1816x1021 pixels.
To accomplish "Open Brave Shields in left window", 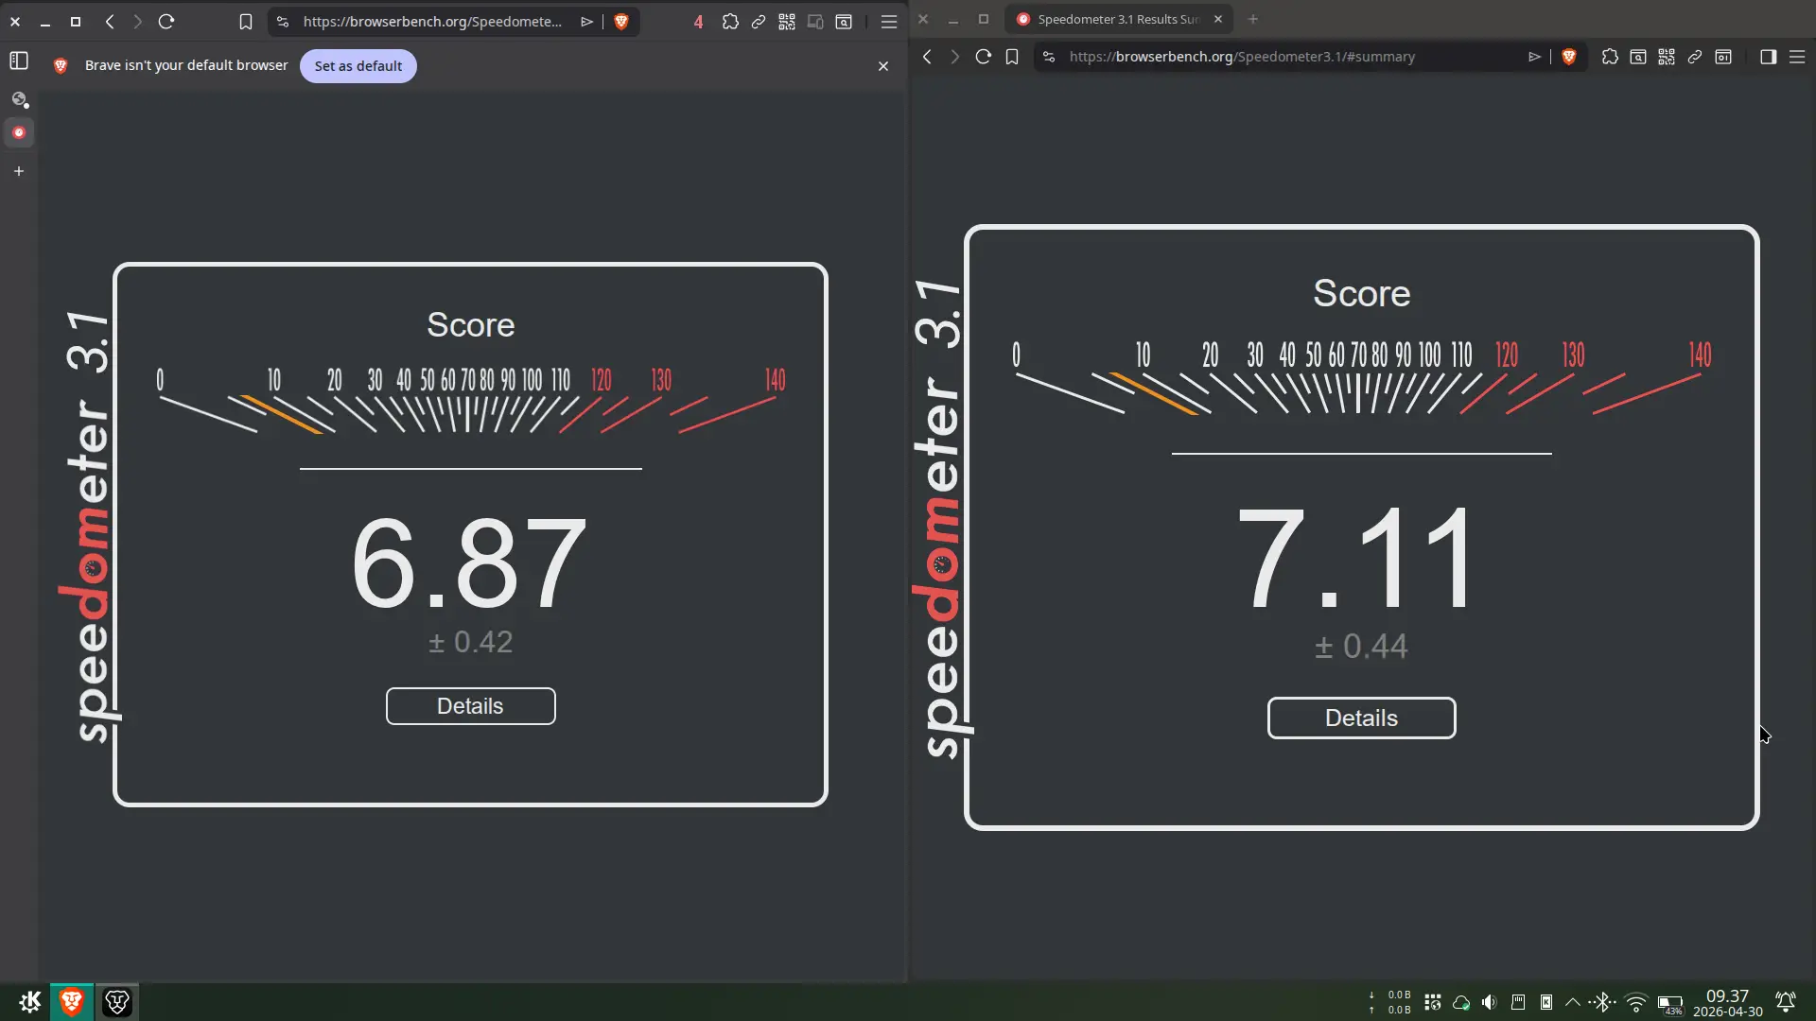I will tap(621, 22).
